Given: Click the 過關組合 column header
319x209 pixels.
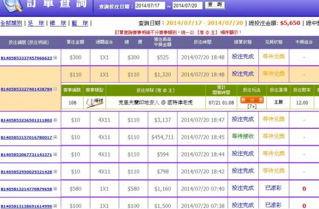Looking at the screenshot, I should (x=104, y=42).
